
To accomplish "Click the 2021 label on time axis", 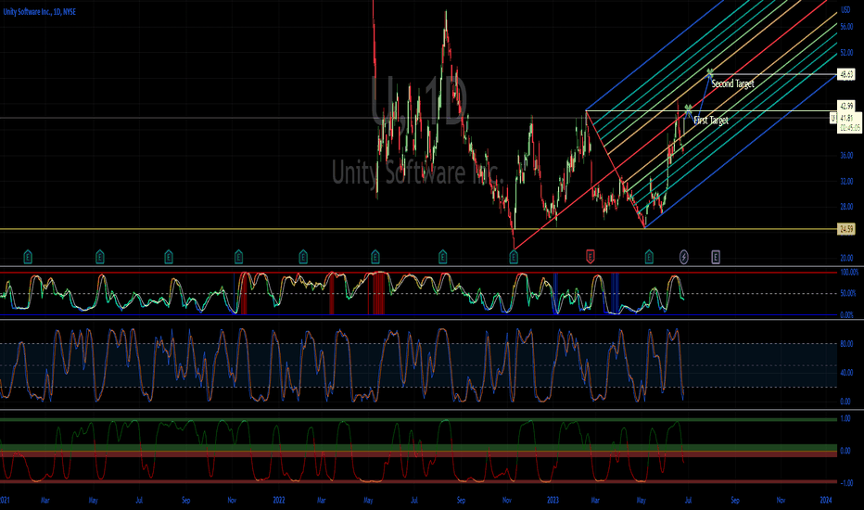I will tap(5, 501).
